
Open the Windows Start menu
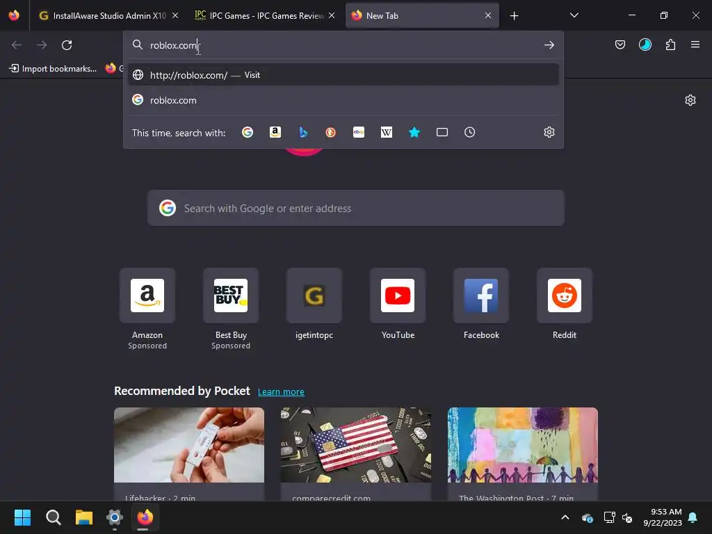click(22, 517)
